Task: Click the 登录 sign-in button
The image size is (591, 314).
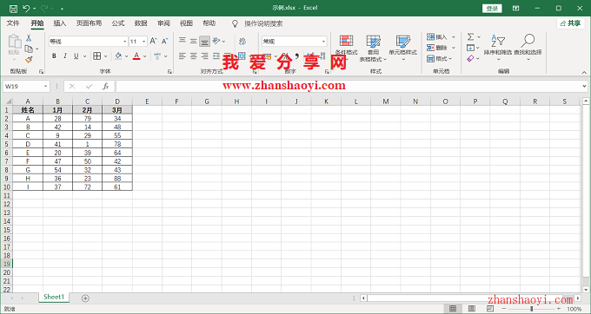Action: (x=492, y=9)
